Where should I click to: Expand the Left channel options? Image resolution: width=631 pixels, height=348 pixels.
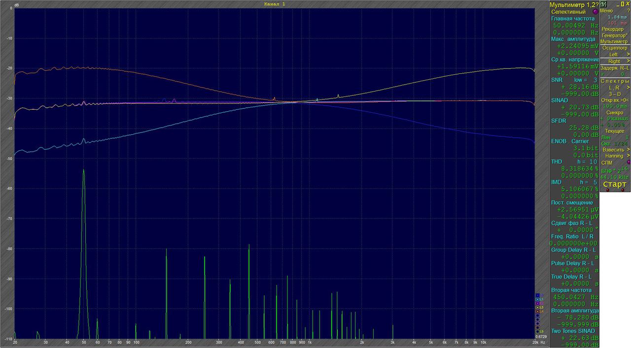click(x=628, y=55)
